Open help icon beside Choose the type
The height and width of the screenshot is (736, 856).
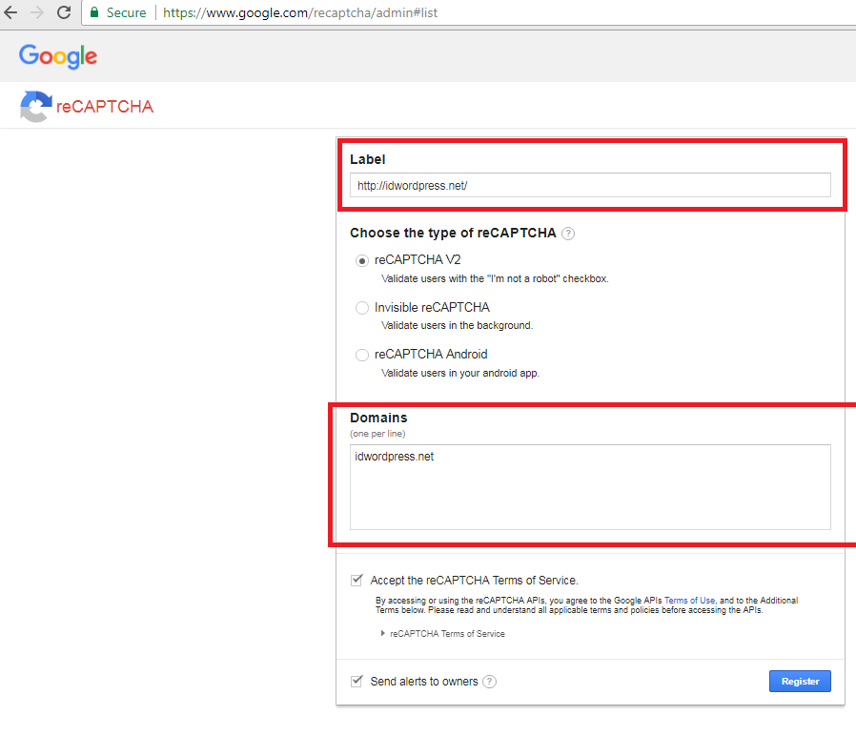[x=568, y=234]
